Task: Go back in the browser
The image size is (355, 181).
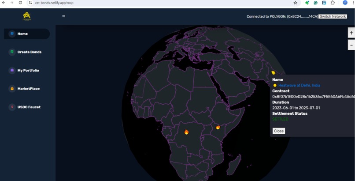Action: point(4,3)
